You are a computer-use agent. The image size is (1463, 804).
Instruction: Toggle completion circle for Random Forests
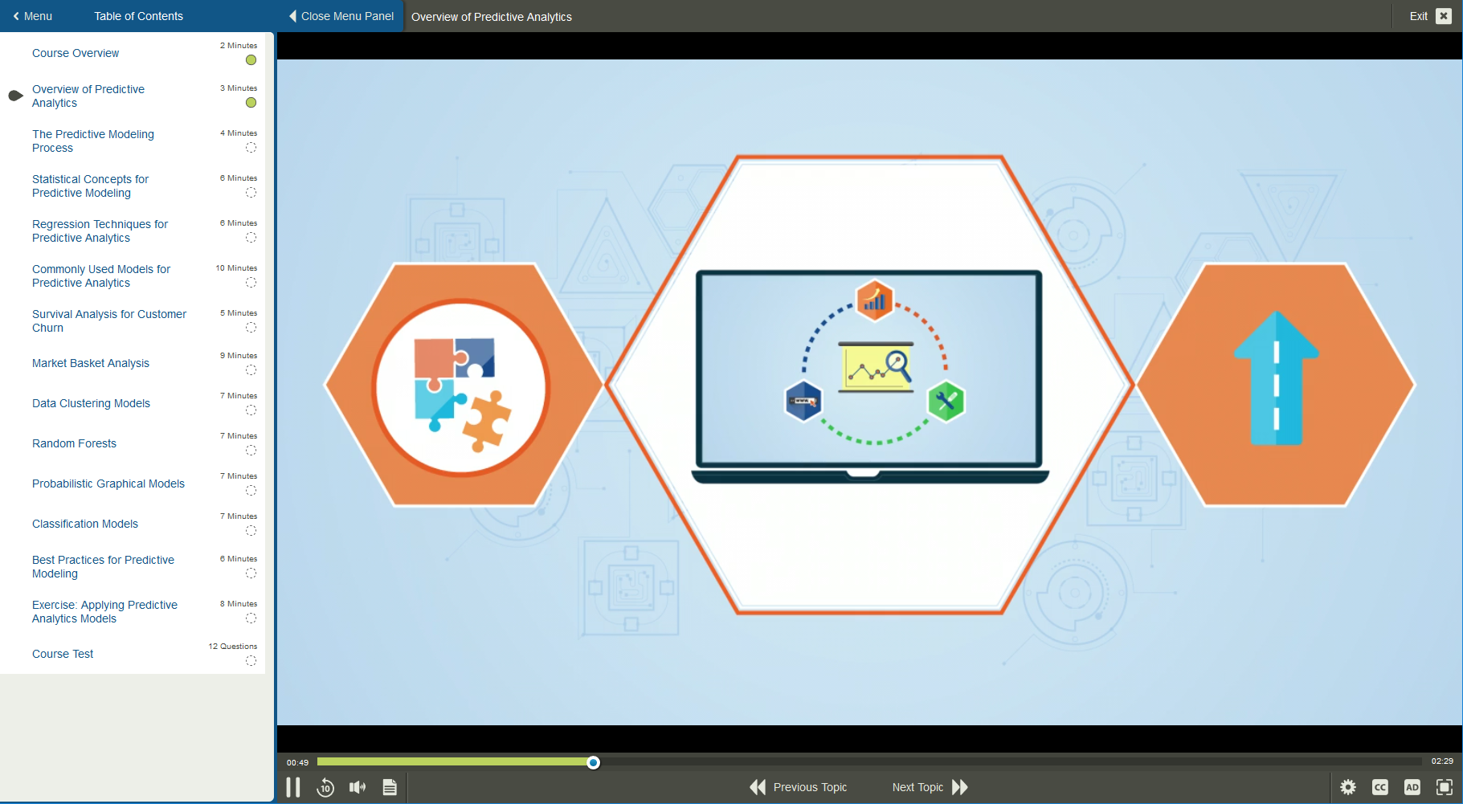(251, 451)
